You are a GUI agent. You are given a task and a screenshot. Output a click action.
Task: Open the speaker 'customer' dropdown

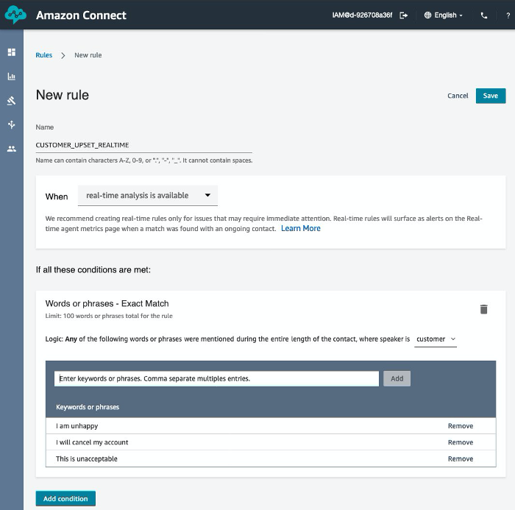(x=436, y=339)
